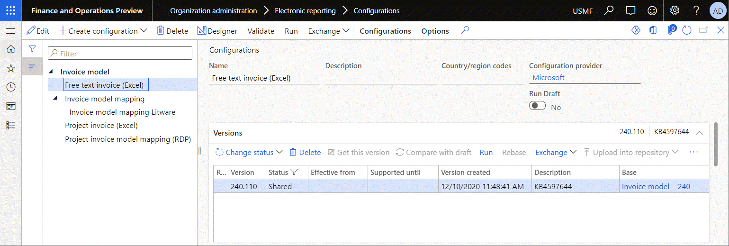Click the Shared status cell
The width and height of the screenshot is (729, 246).
click(287, 186)
